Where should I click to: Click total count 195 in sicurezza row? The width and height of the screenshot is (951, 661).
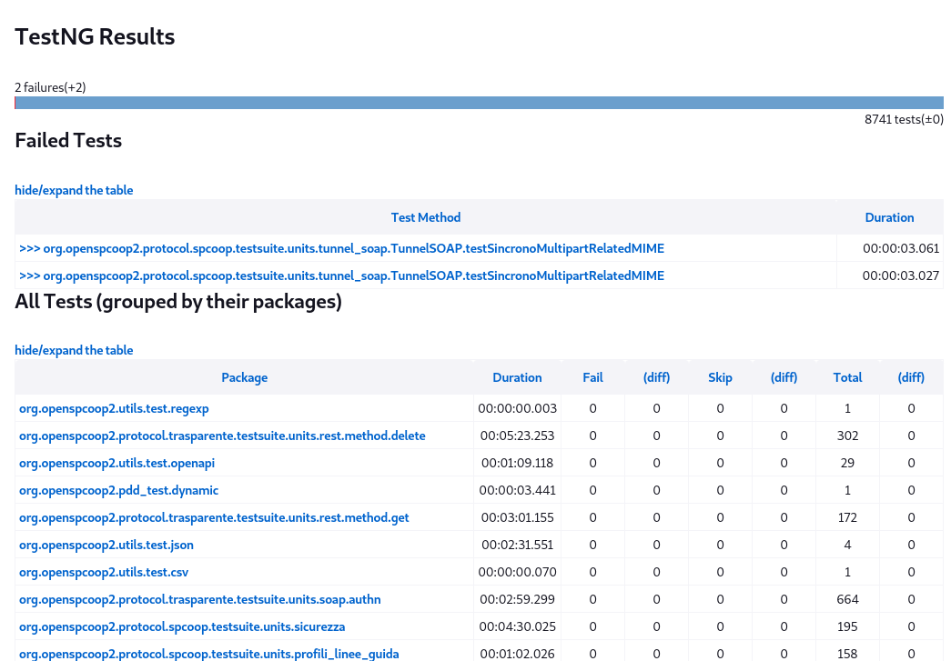pyautogui.click(x=847, y=626)
